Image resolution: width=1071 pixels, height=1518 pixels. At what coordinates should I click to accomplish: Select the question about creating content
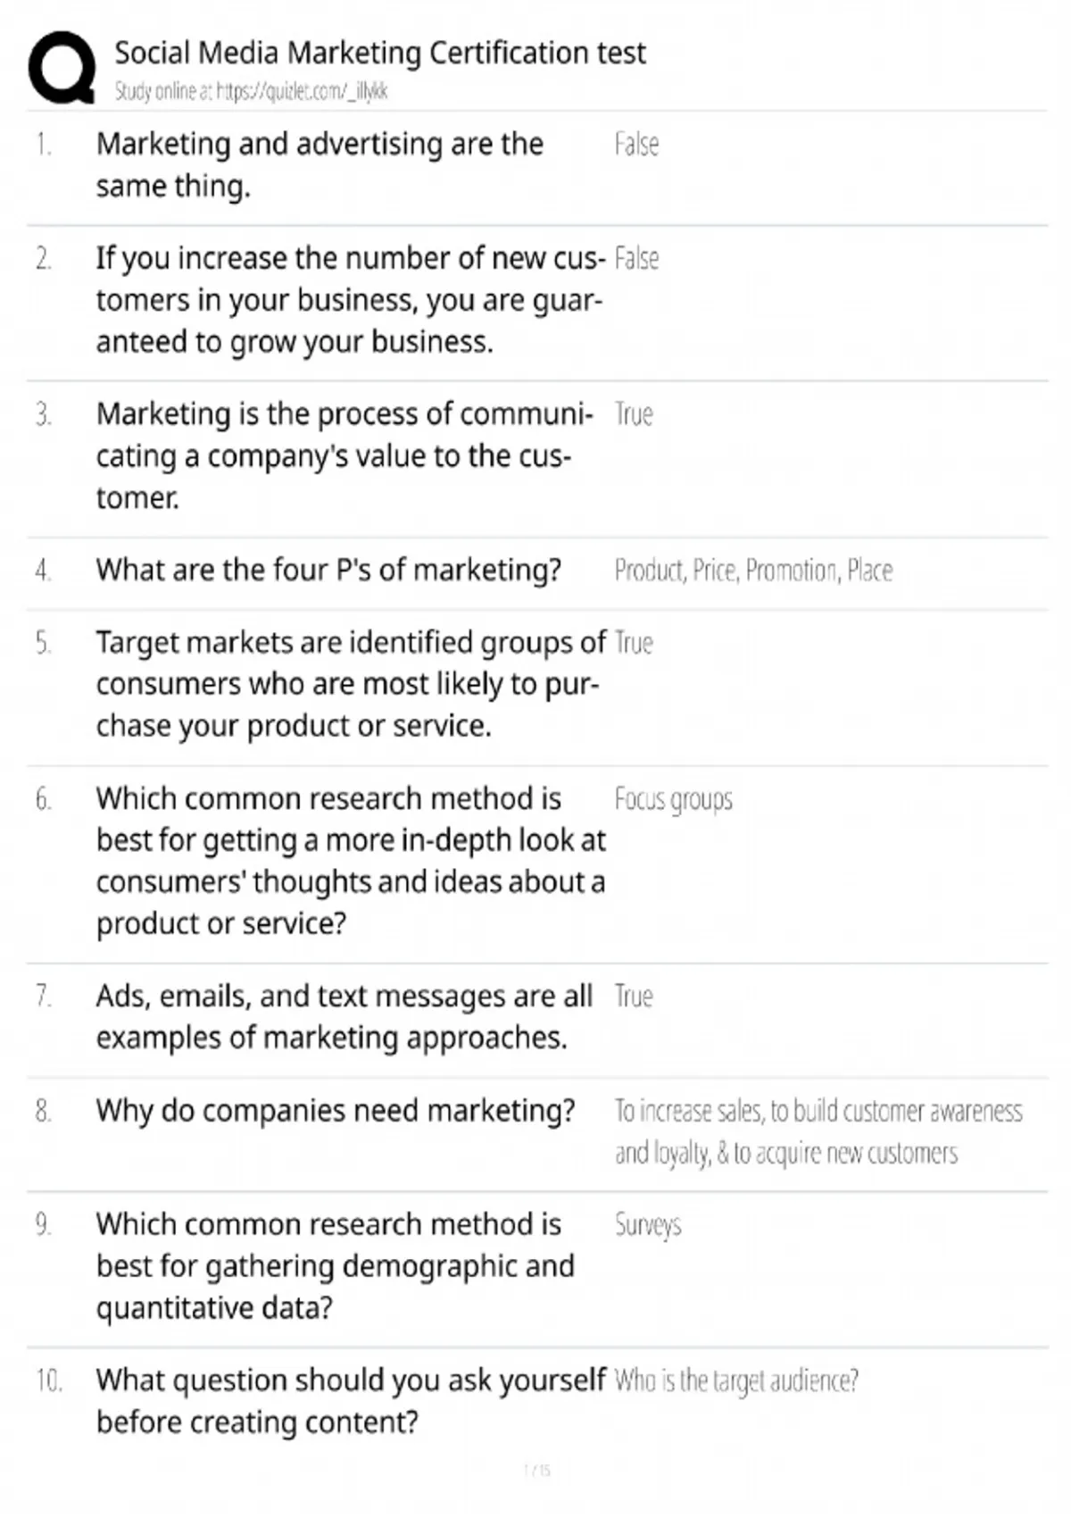[x=351, y=1401]
